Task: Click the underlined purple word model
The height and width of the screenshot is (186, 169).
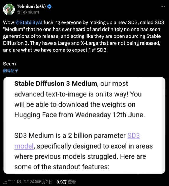Action: (x=24, y=146)
